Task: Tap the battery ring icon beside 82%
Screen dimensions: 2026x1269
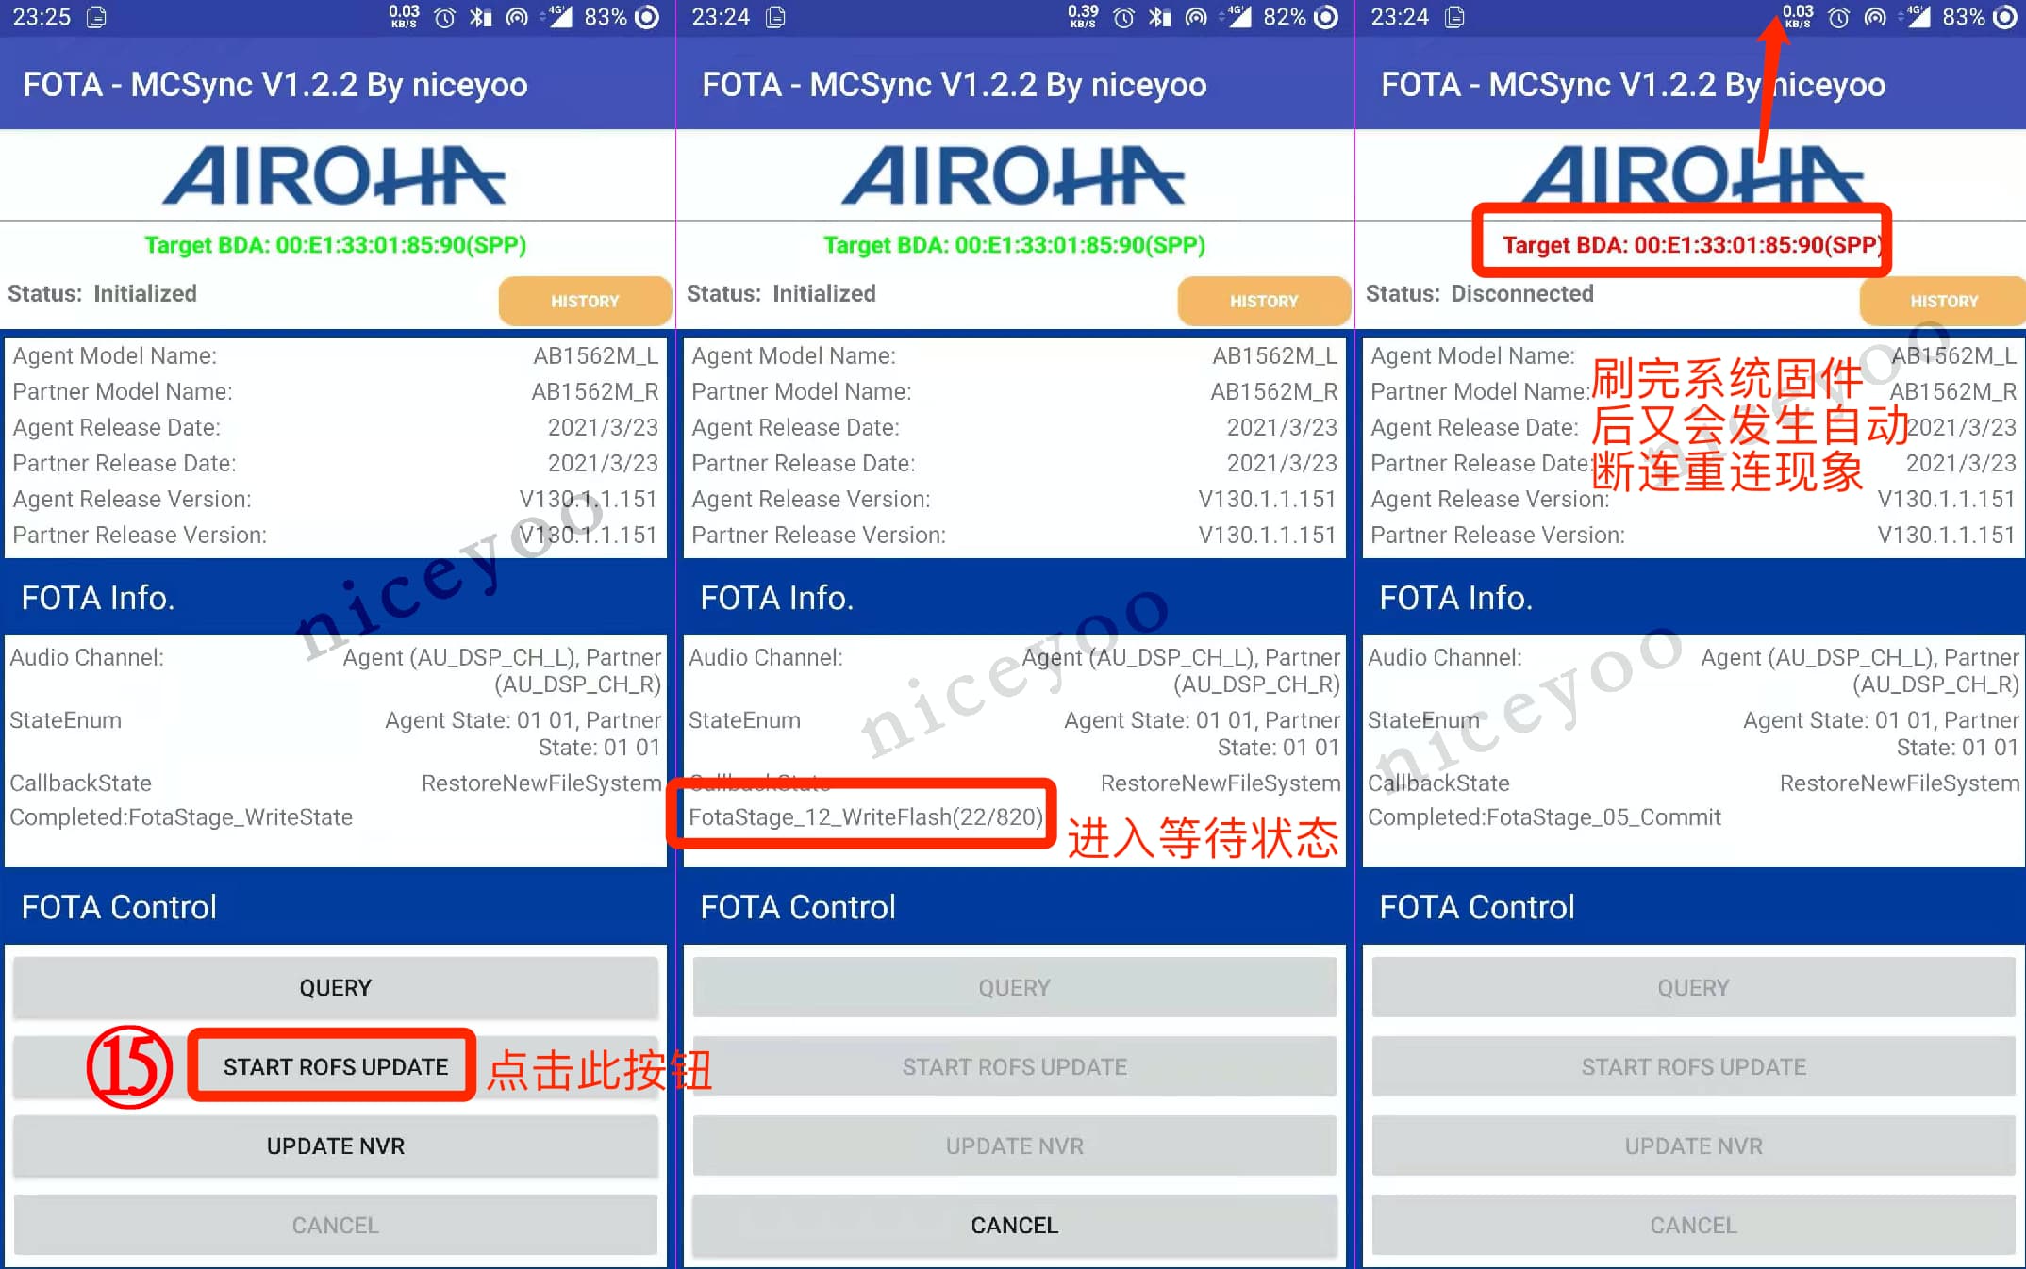Action: (x=1326, y=17)
